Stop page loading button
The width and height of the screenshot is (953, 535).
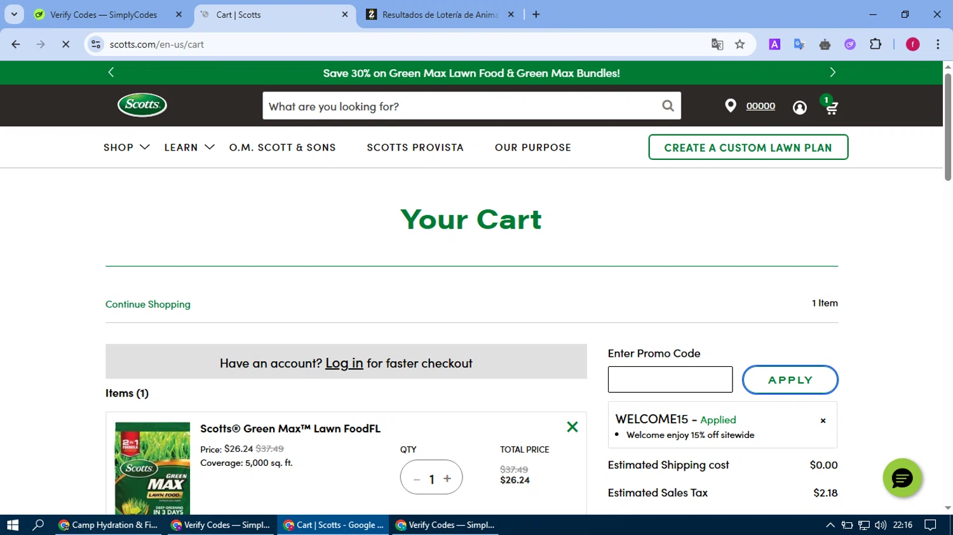pyautogui.click(x=65, y=44)
